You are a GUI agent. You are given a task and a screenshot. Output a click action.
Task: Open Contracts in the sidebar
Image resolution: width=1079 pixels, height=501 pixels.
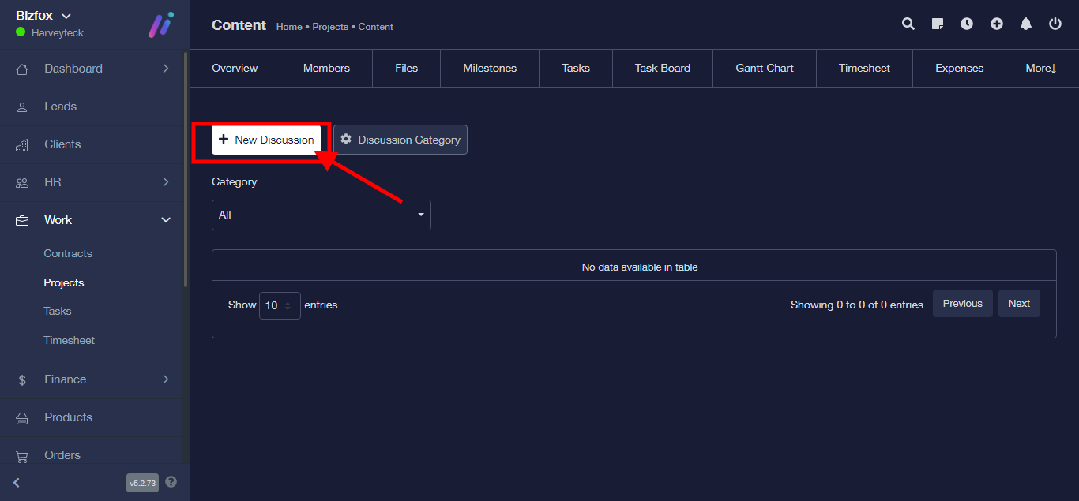click(68, 254)
